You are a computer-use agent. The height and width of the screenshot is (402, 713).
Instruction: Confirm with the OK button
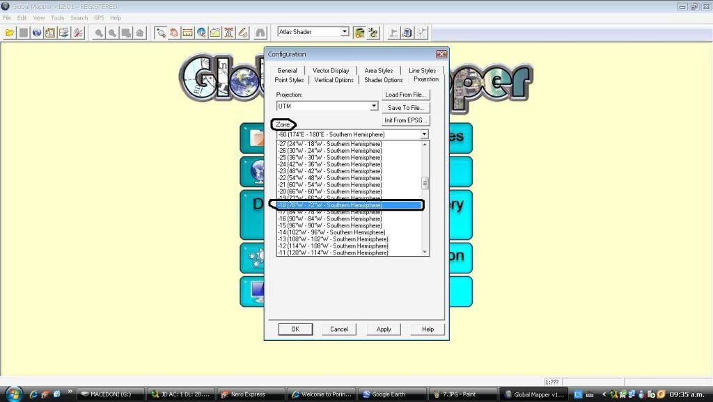click(295, 330)
